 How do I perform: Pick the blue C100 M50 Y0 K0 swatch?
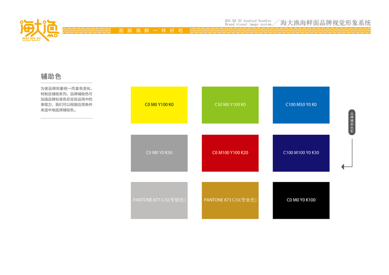[x=301, y=105]
